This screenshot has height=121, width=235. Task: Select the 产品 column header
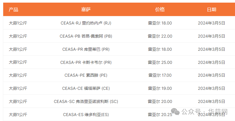point(13,10)
